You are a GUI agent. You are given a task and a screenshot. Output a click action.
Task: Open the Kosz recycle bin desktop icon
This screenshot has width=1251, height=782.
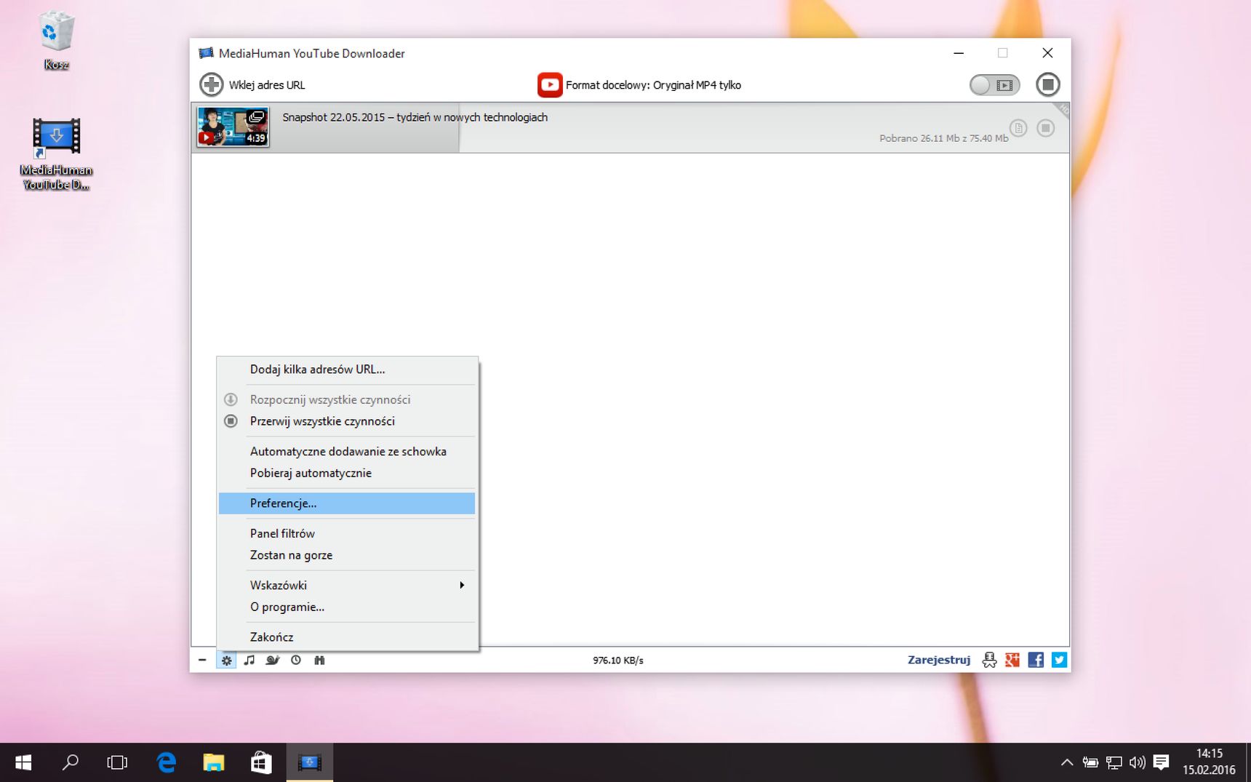point(56,40)
